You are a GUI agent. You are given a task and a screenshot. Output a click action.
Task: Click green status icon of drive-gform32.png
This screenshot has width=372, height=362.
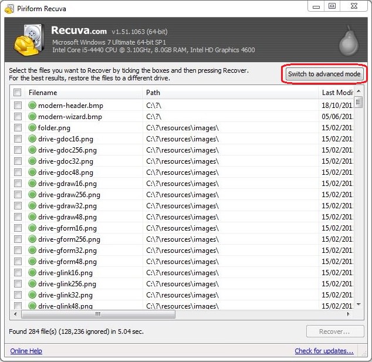point(32,250)
